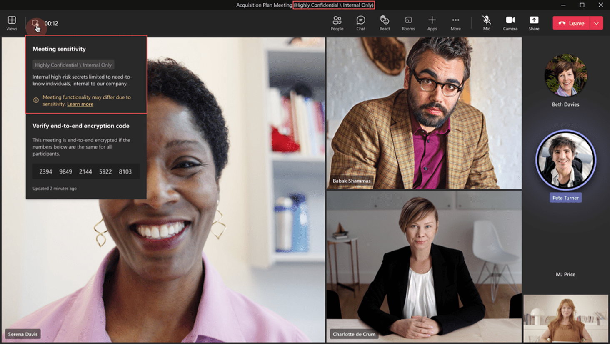This screenshot has width=610, height=345.
Task: Click the encryption code number field
Action: [x=85, y=171]
